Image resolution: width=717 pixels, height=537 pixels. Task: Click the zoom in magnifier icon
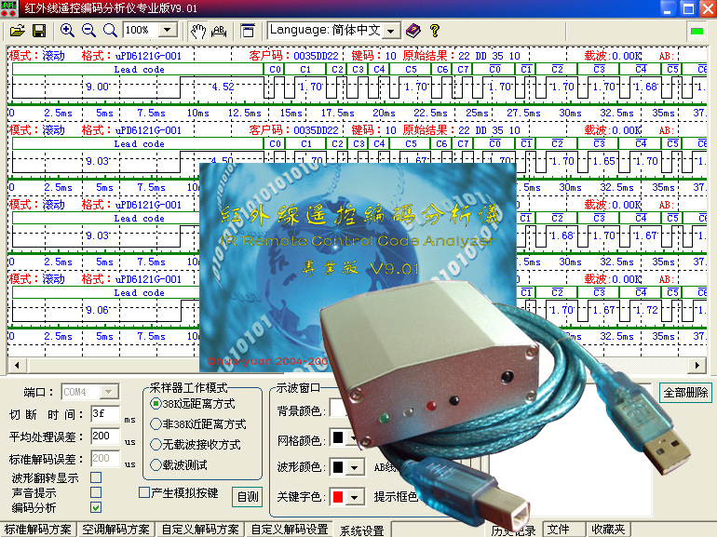point(67,31)
